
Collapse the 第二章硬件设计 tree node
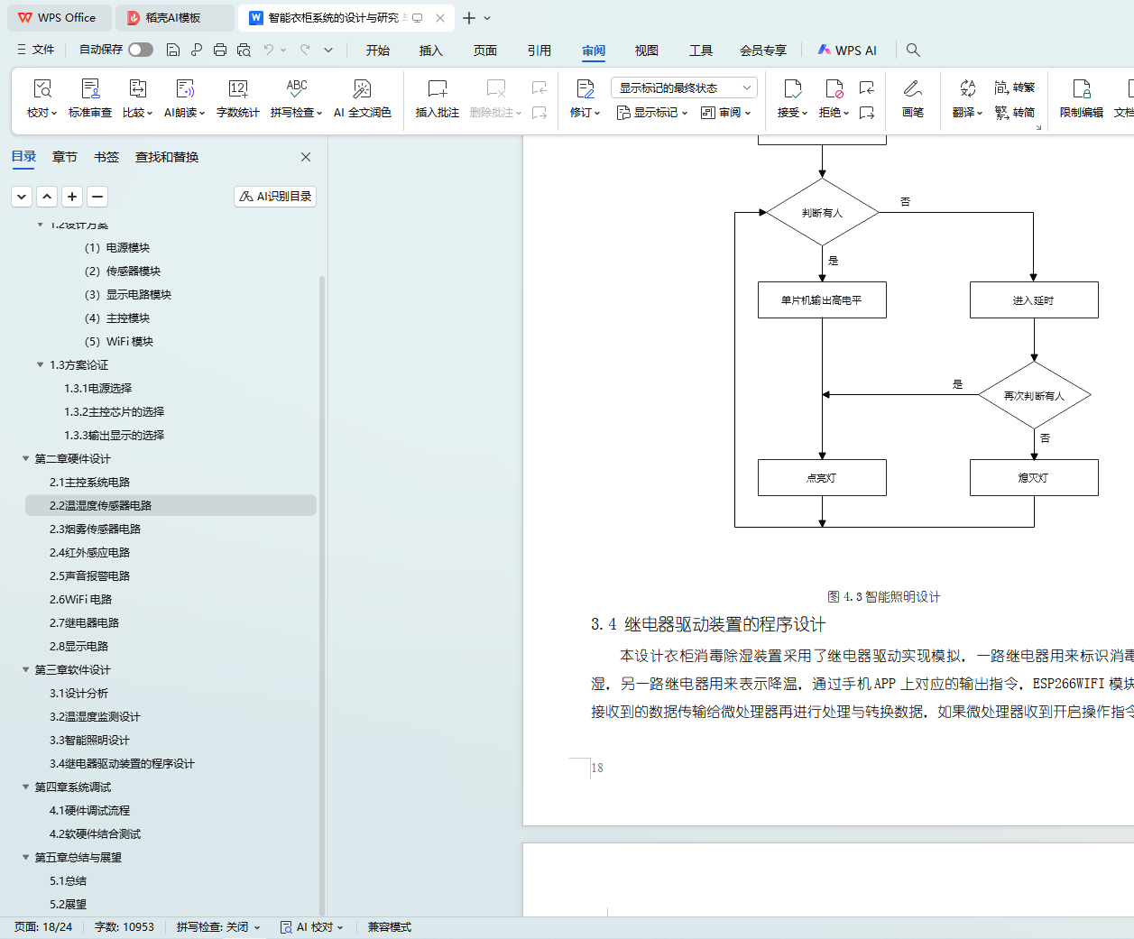(26, 458)
